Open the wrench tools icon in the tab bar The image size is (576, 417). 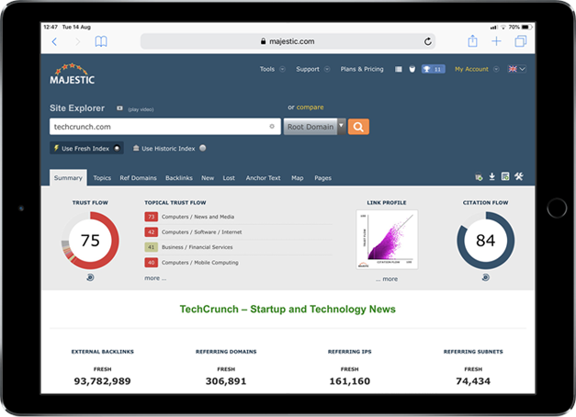pos(519,176)
